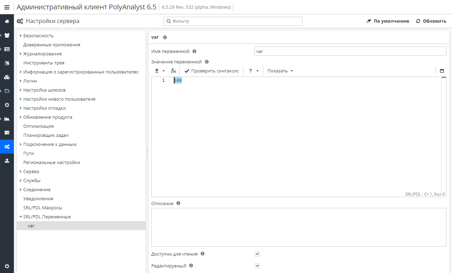
Task: Select SRL/PDL Макросы in the tree
Action: 43,208
